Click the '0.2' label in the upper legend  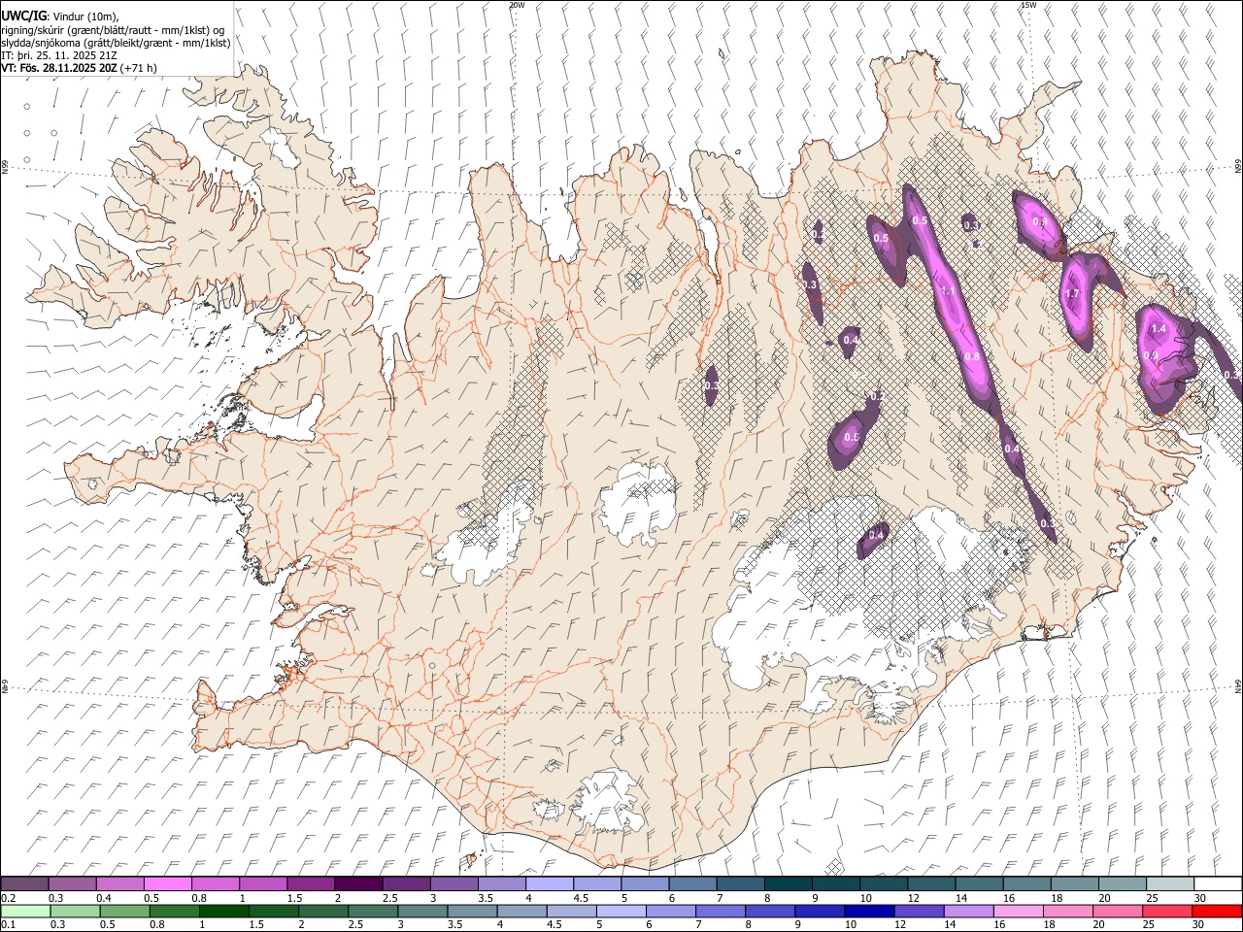[x=8, y=897]
